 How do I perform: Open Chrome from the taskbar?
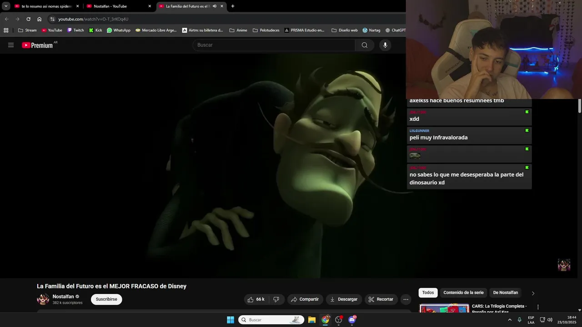pyautogui.click(x=326, y=320)
